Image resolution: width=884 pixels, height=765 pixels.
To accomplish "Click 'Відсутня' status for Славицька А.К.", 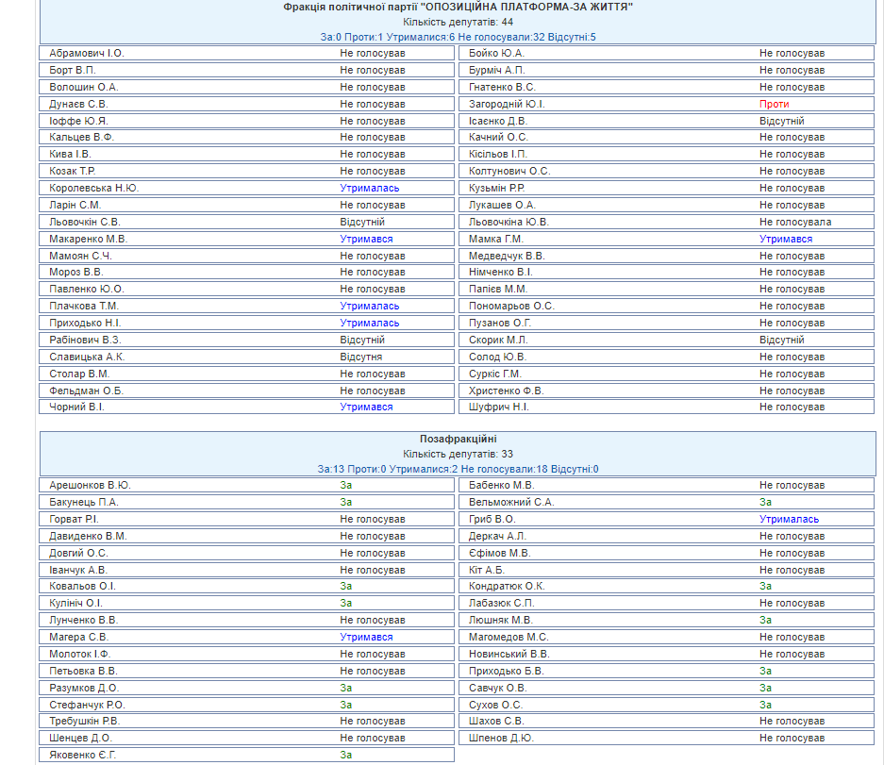I will click(x=361, y=357).
